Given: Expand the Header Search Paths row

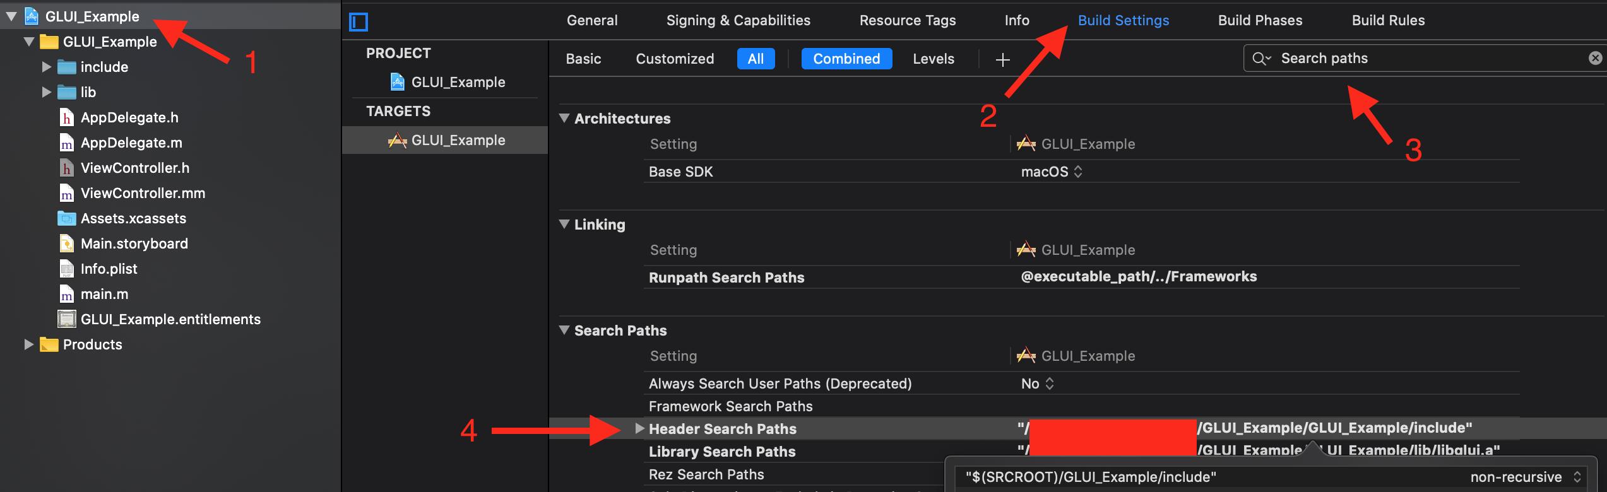Looking at the screenshot, I should click(639, 428).
